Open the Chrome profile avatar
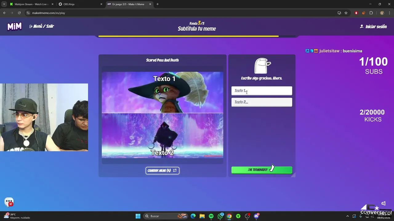 [382, 13]
